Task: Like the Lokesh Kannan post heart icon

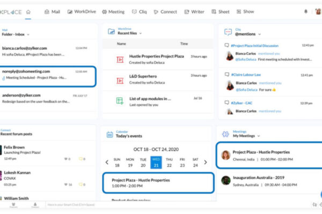Action: (66, 185)
